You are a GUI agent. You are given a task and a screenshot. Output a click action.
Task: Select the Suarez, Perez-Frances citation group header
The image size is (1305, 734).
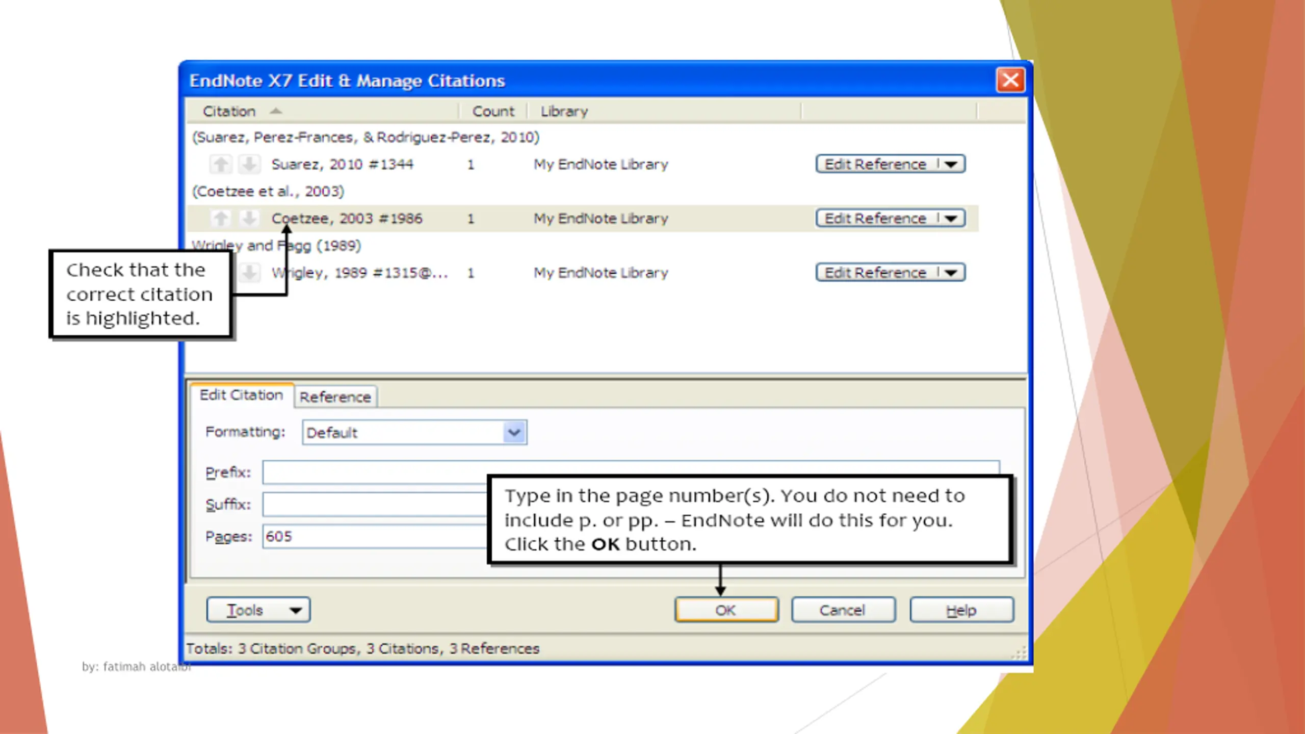click(x=366, y=137)
